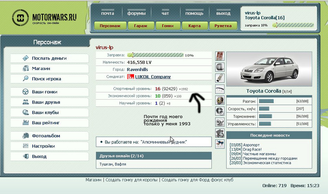Click the LUKOiL syndicate logo icon
Viewport: 328px width, 194px height.
[130, 77]
